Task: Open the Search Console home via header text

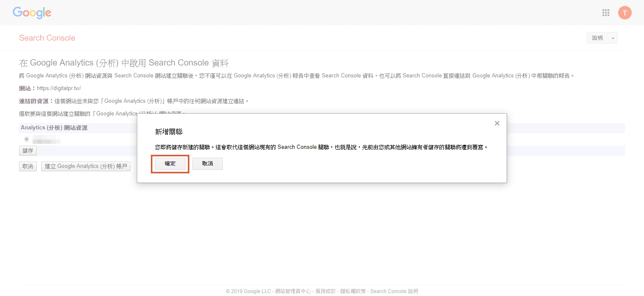Action: click(47, 38)
